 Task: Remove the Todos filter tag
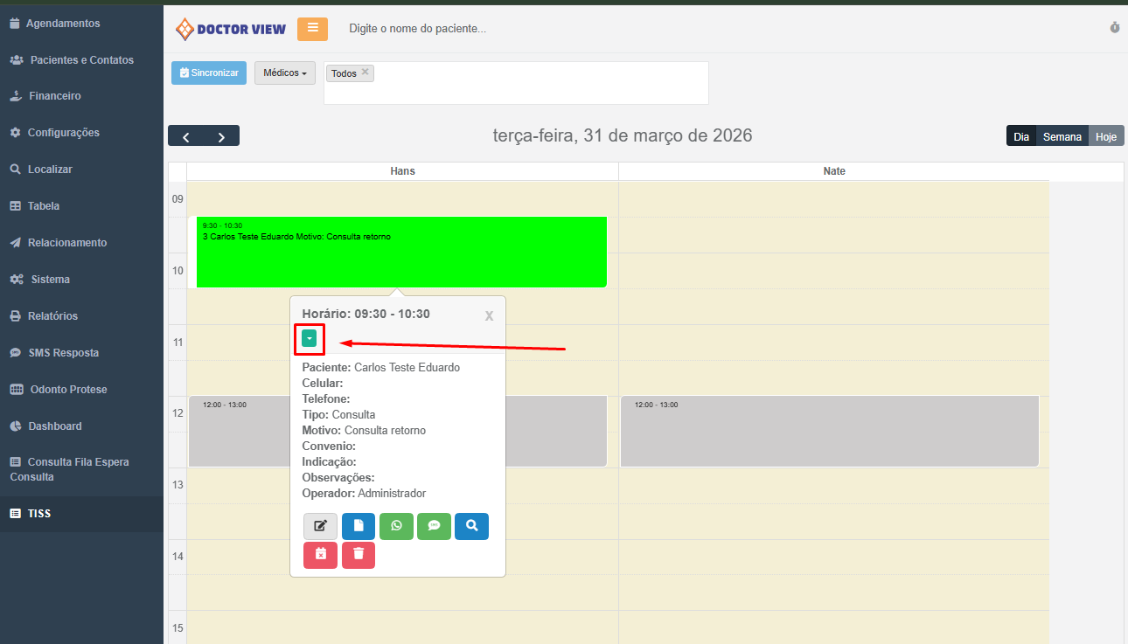(366, 73)
